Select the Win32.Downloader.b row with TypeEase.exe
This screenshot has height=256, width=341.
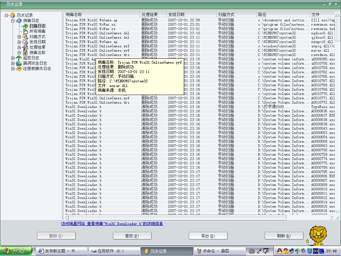[x=200, y=107]
